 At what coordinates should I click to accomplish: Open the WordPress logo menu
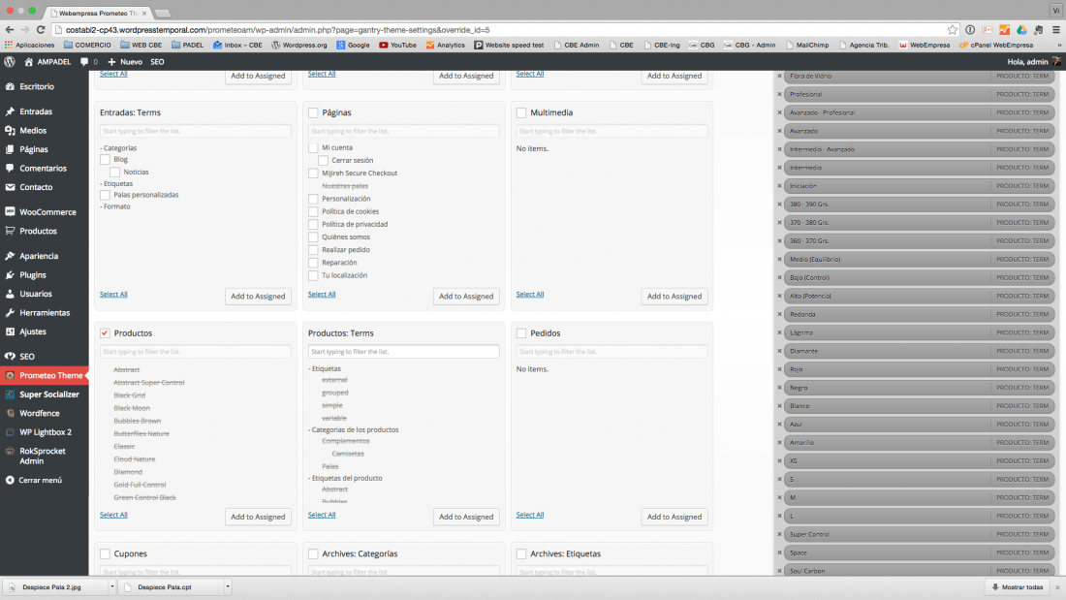point(10,62)
